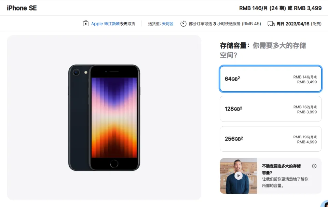Screen dimensions: 328x207
Task: Choose the 128GB storage option
Action: point(271,109)
